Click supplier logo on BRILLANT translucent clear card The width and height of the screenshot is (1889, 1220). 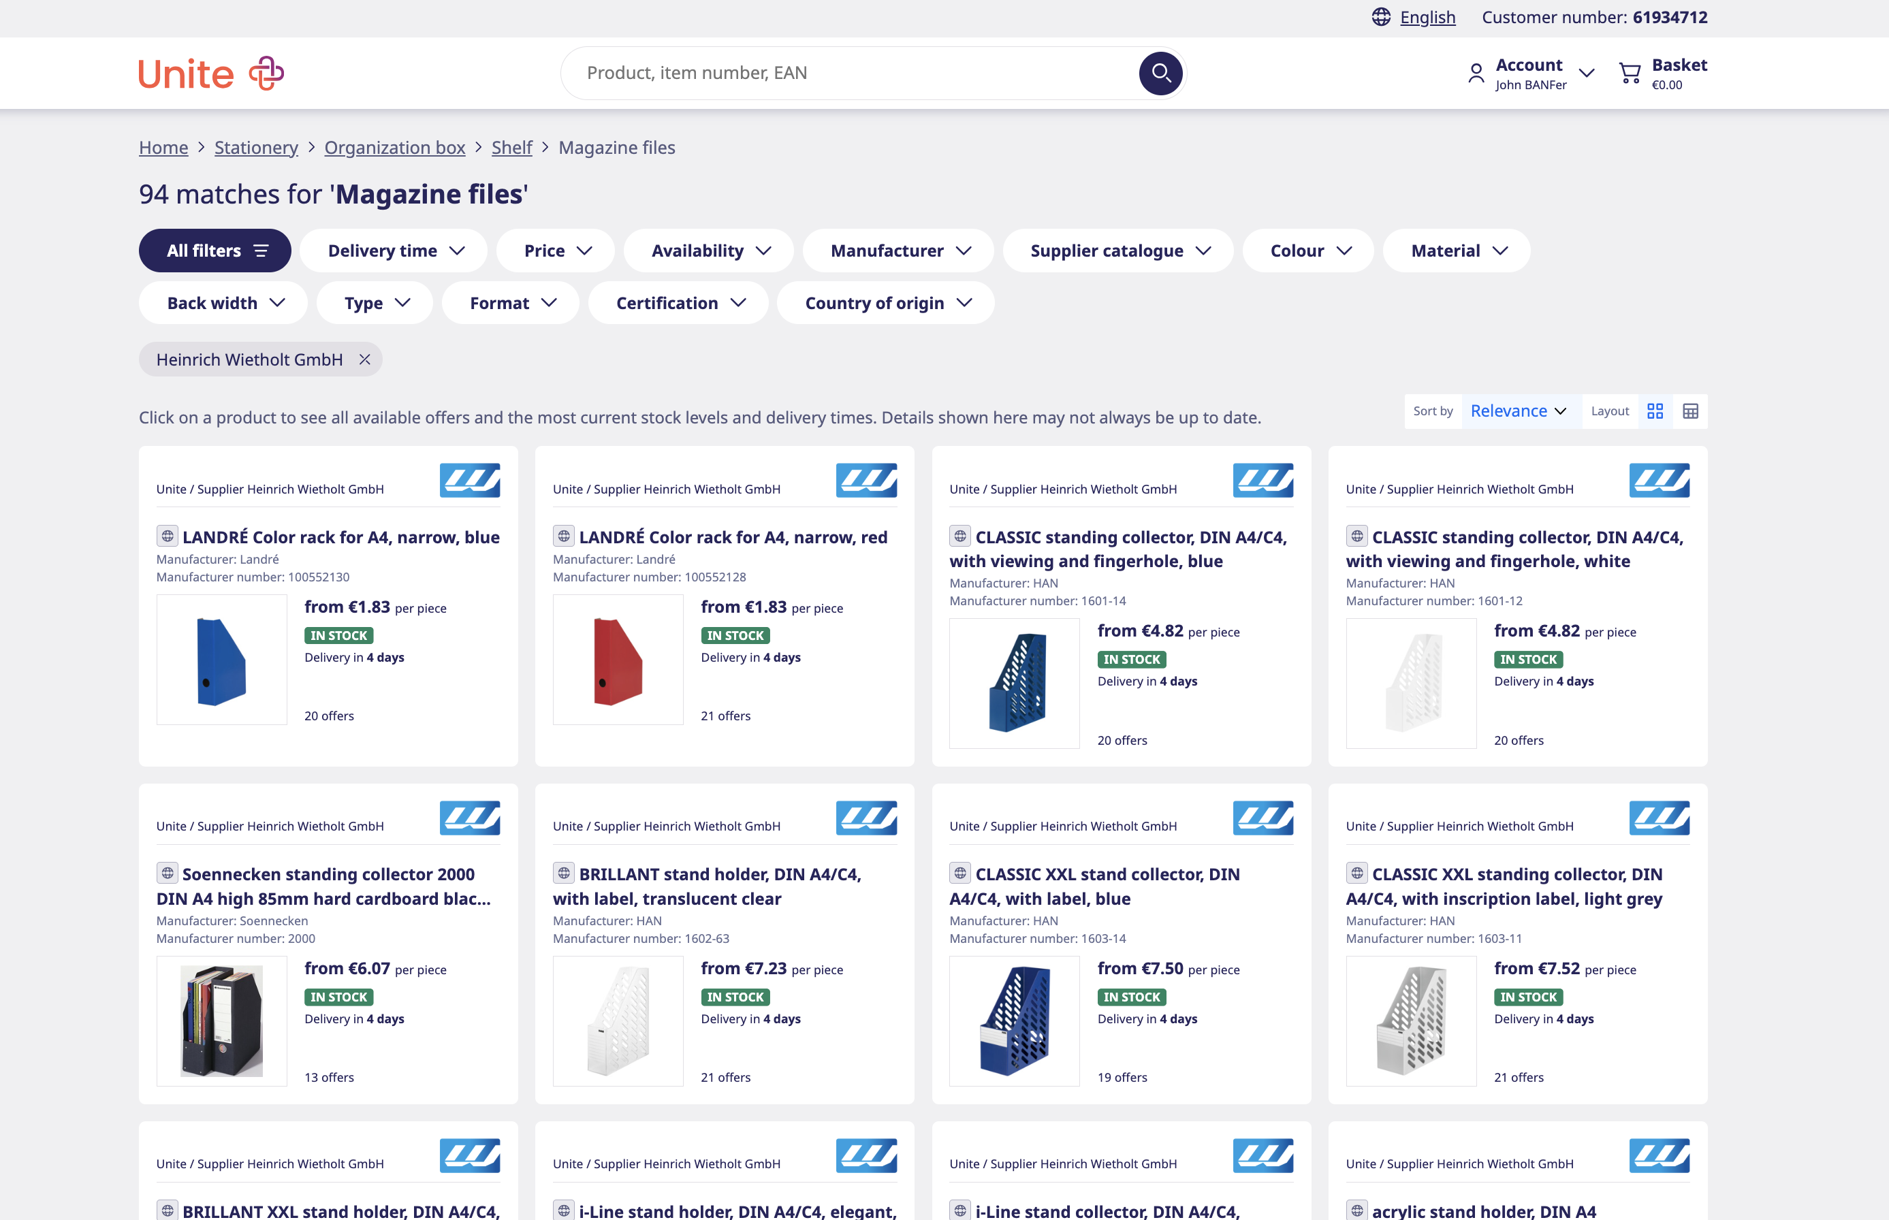(x=866, y=818)
